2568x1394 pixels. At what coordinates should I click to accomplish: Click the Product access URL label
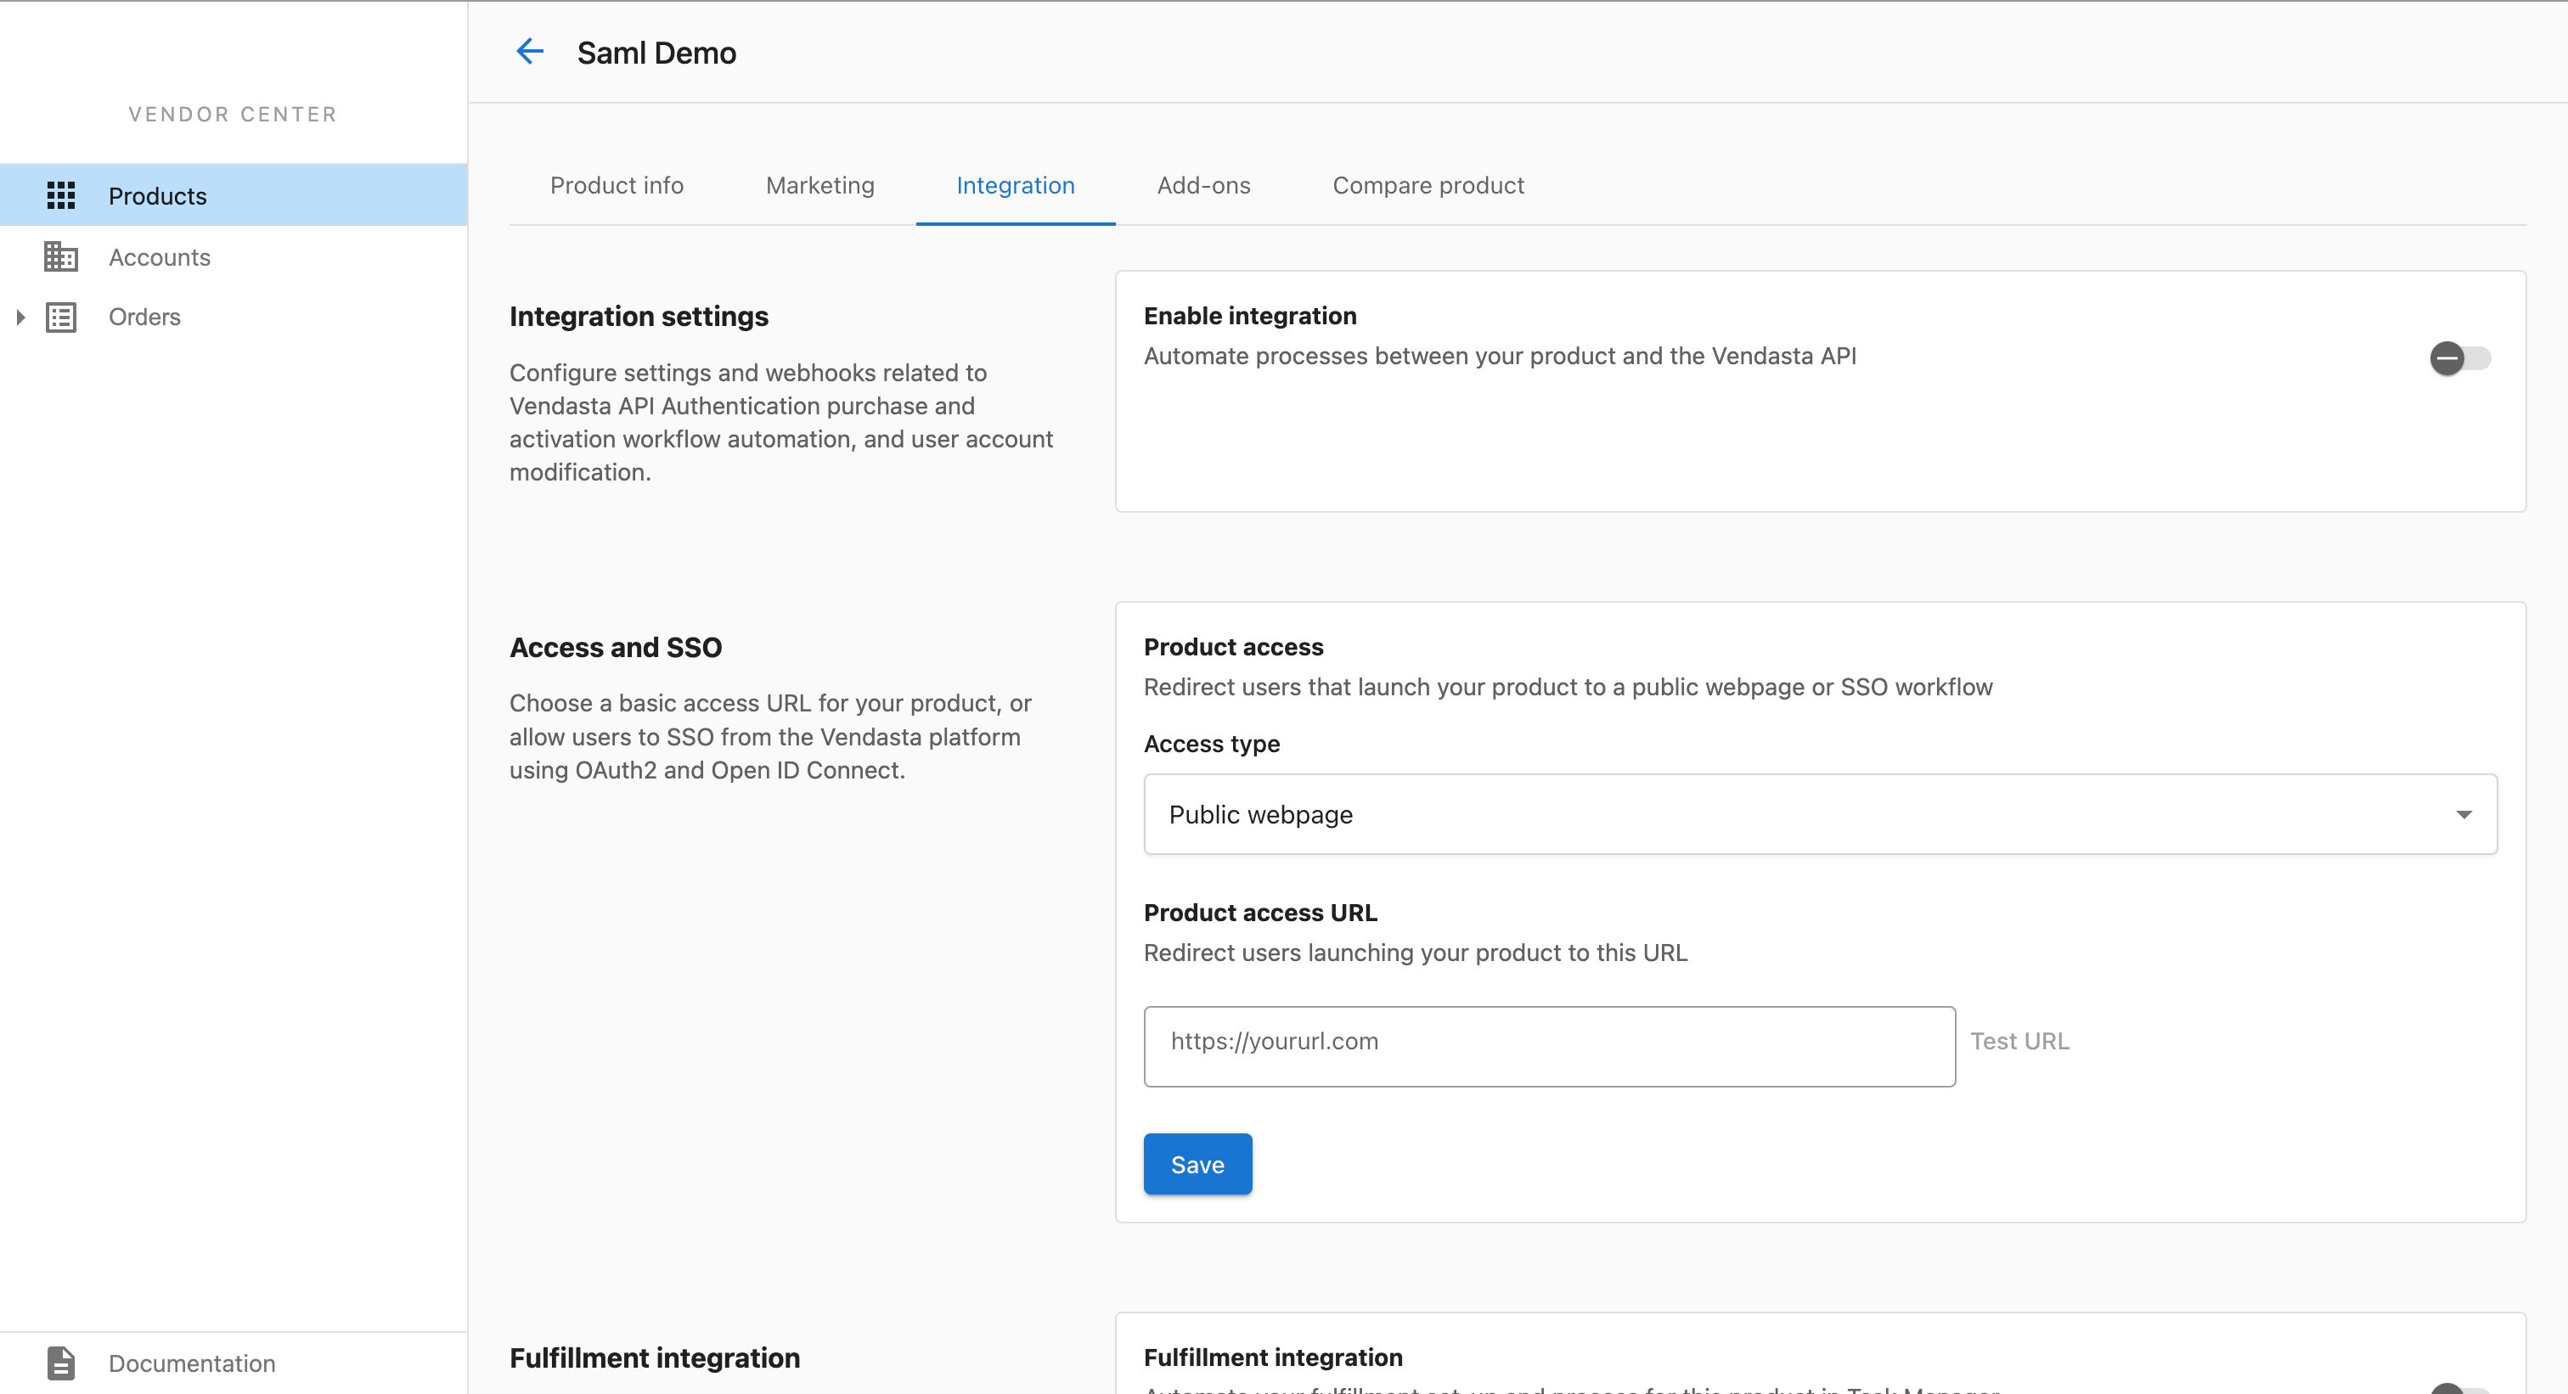point(1260,912)
